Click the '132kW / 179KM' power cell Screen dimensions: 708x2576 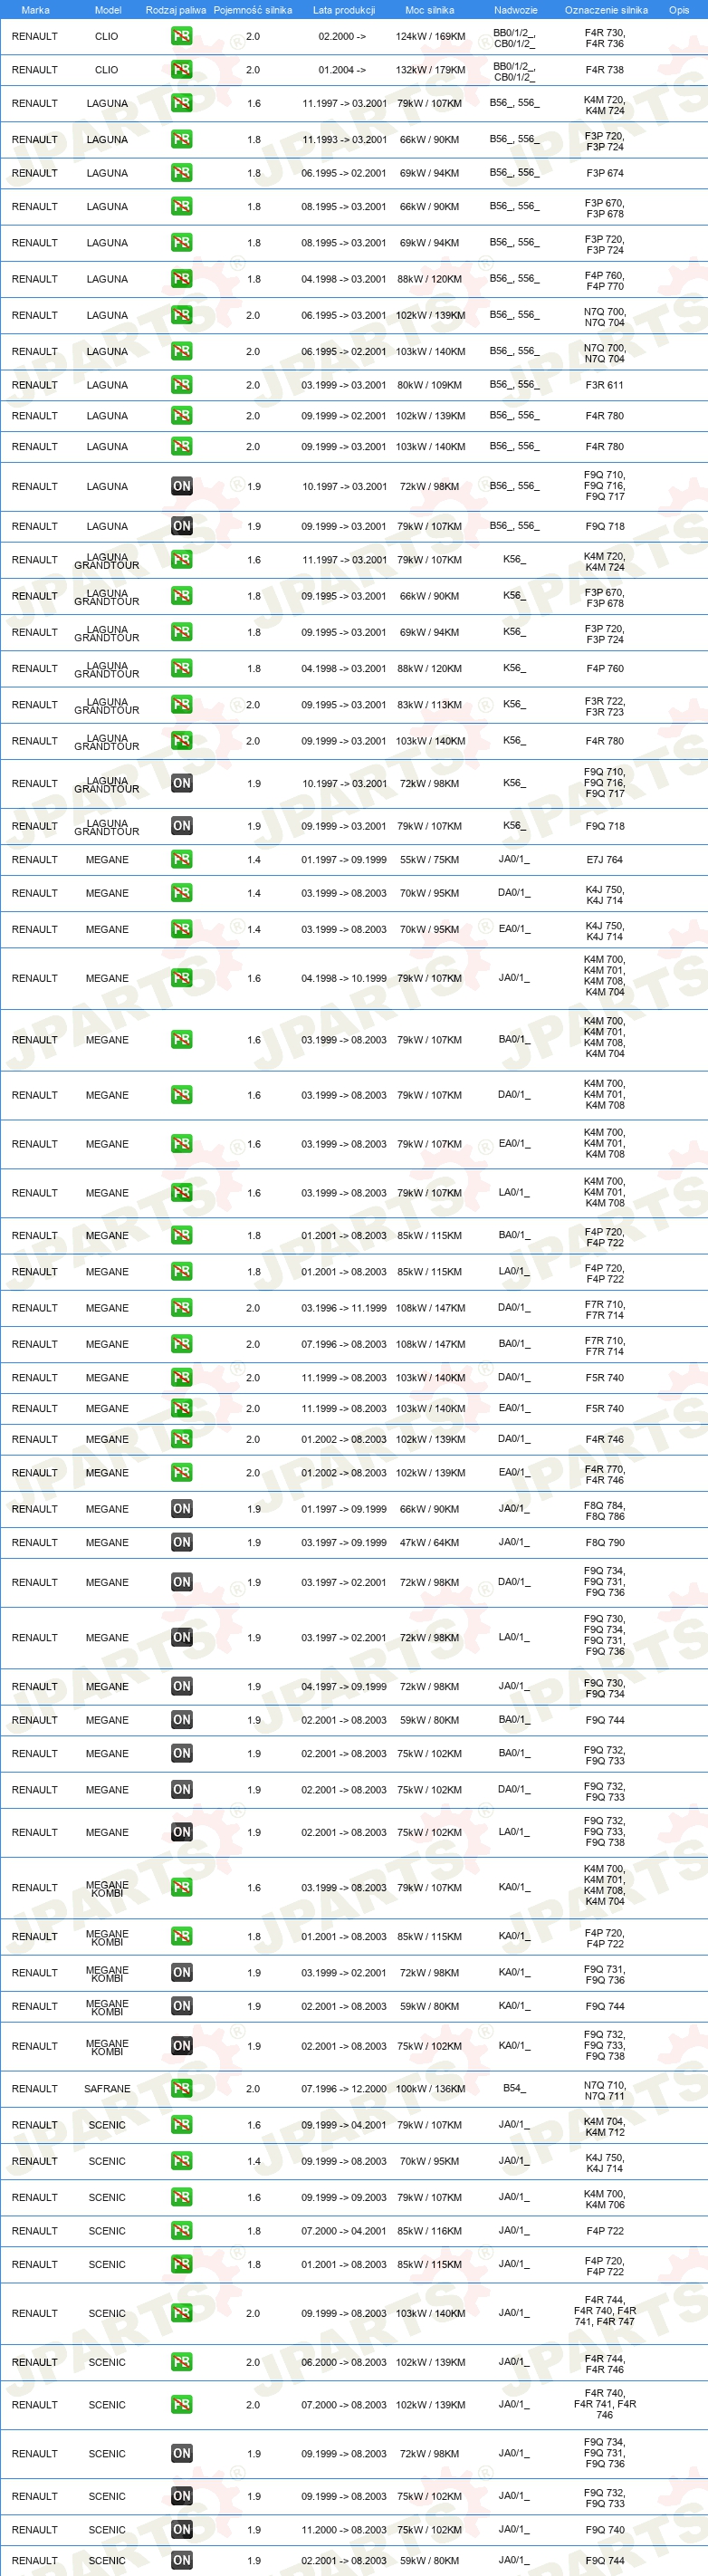(430, 70)
